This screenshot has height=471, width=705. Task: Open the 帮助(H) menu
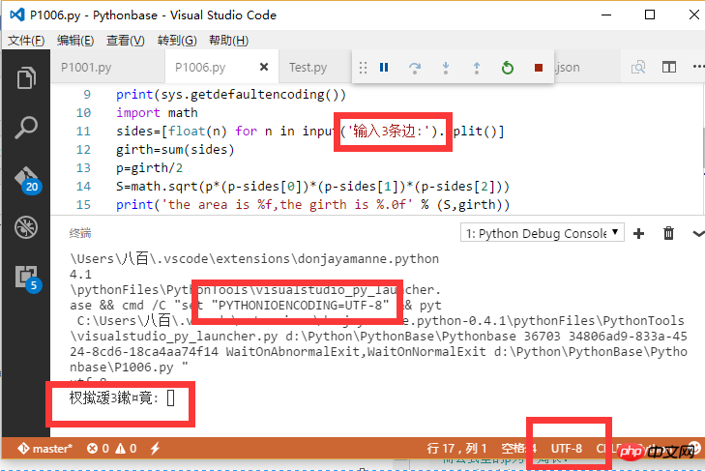[229, 41]
